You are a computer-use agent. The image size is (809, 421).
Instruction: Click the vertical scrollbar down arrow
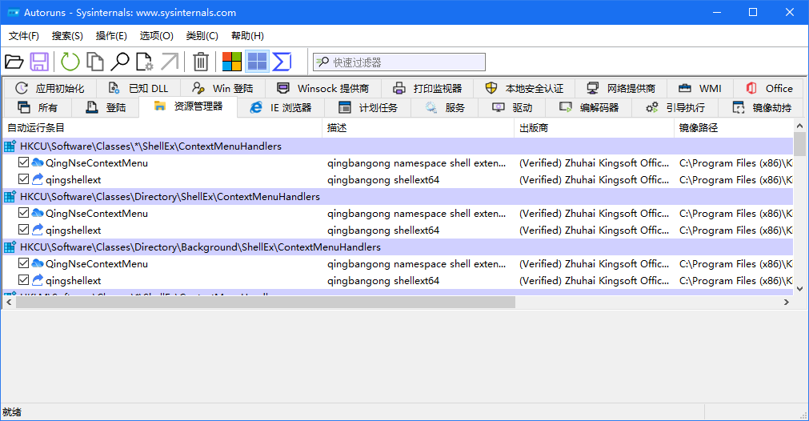point(799,288)
